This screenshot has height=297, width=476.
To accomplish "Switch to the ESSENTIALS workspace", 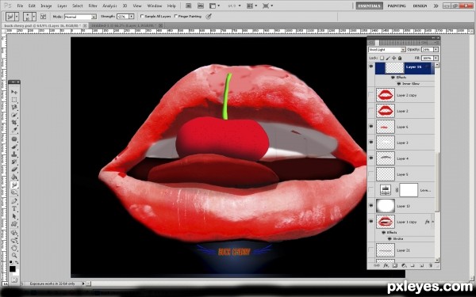I will [x=369, y=6].
